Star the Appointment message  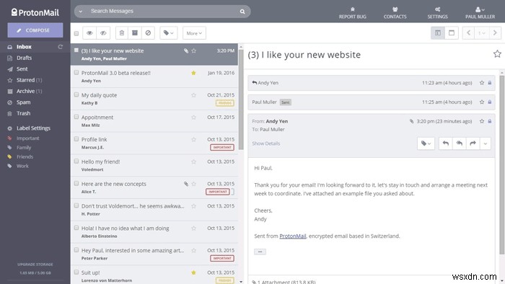[193, 117]
